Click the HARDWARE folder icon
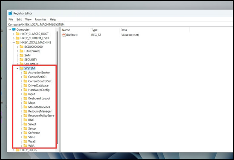The height and width of the screenshot is (160, 234). (22, 51)
